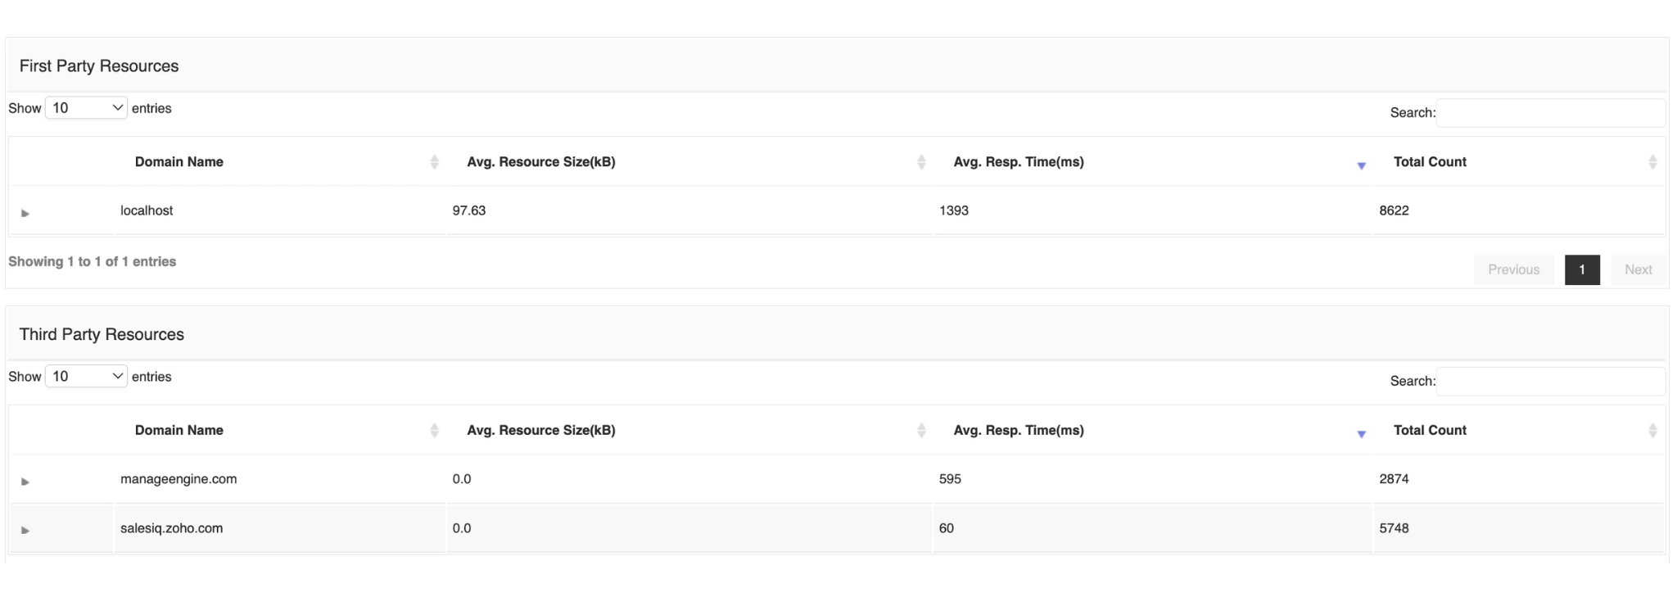Sort First Party by Total Count icon
This screenshot has height=606, width=1677.
coord(1652,162)
